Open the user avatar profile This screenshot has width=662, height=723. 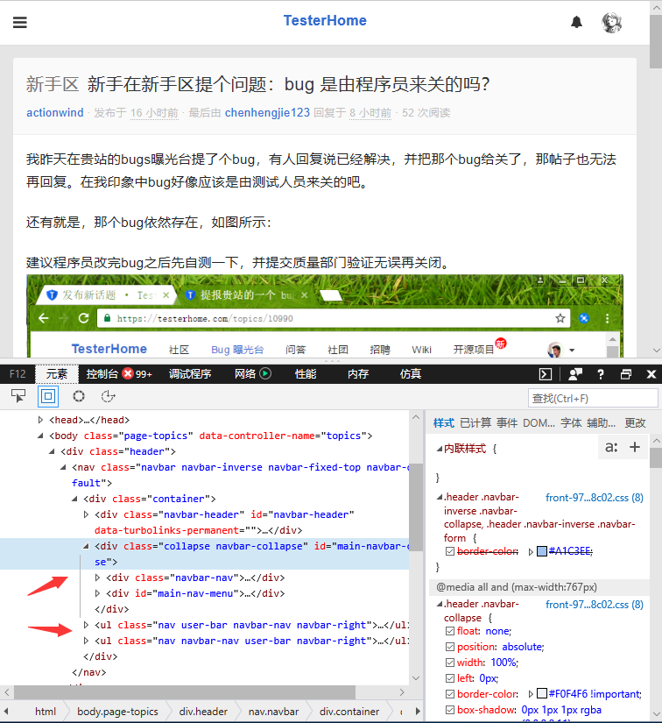click(x=612, y=22)
